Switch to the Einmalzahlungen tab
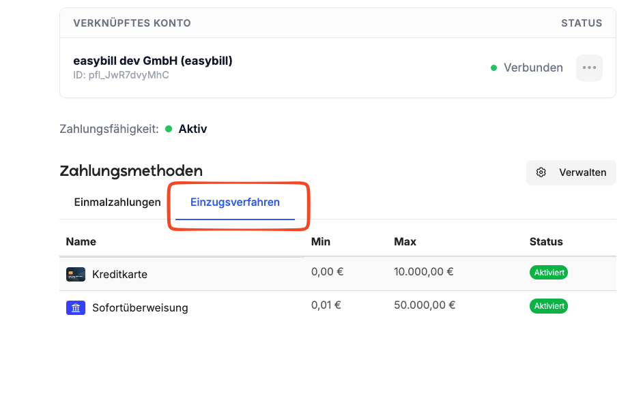The width and height of the screenshot is (643, 394). tap(117, 202)
